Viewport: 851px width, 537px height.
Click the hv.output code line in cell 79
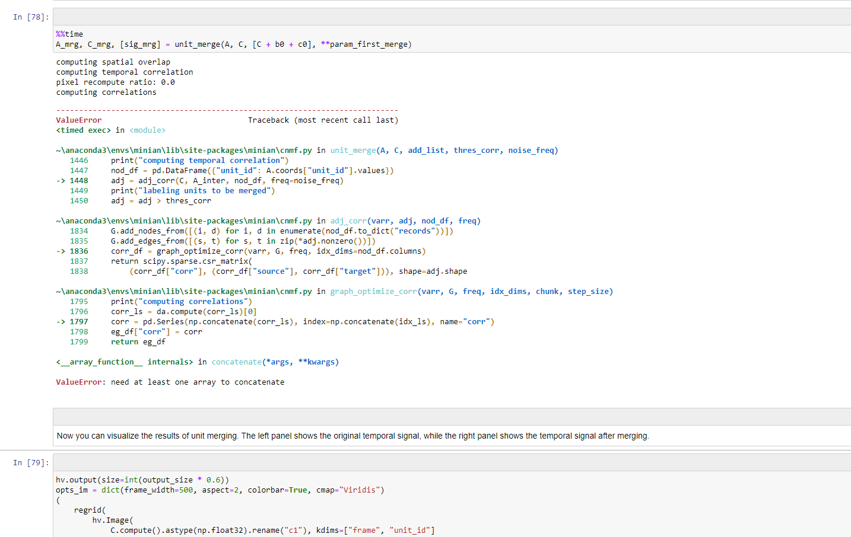coord(142,480)
